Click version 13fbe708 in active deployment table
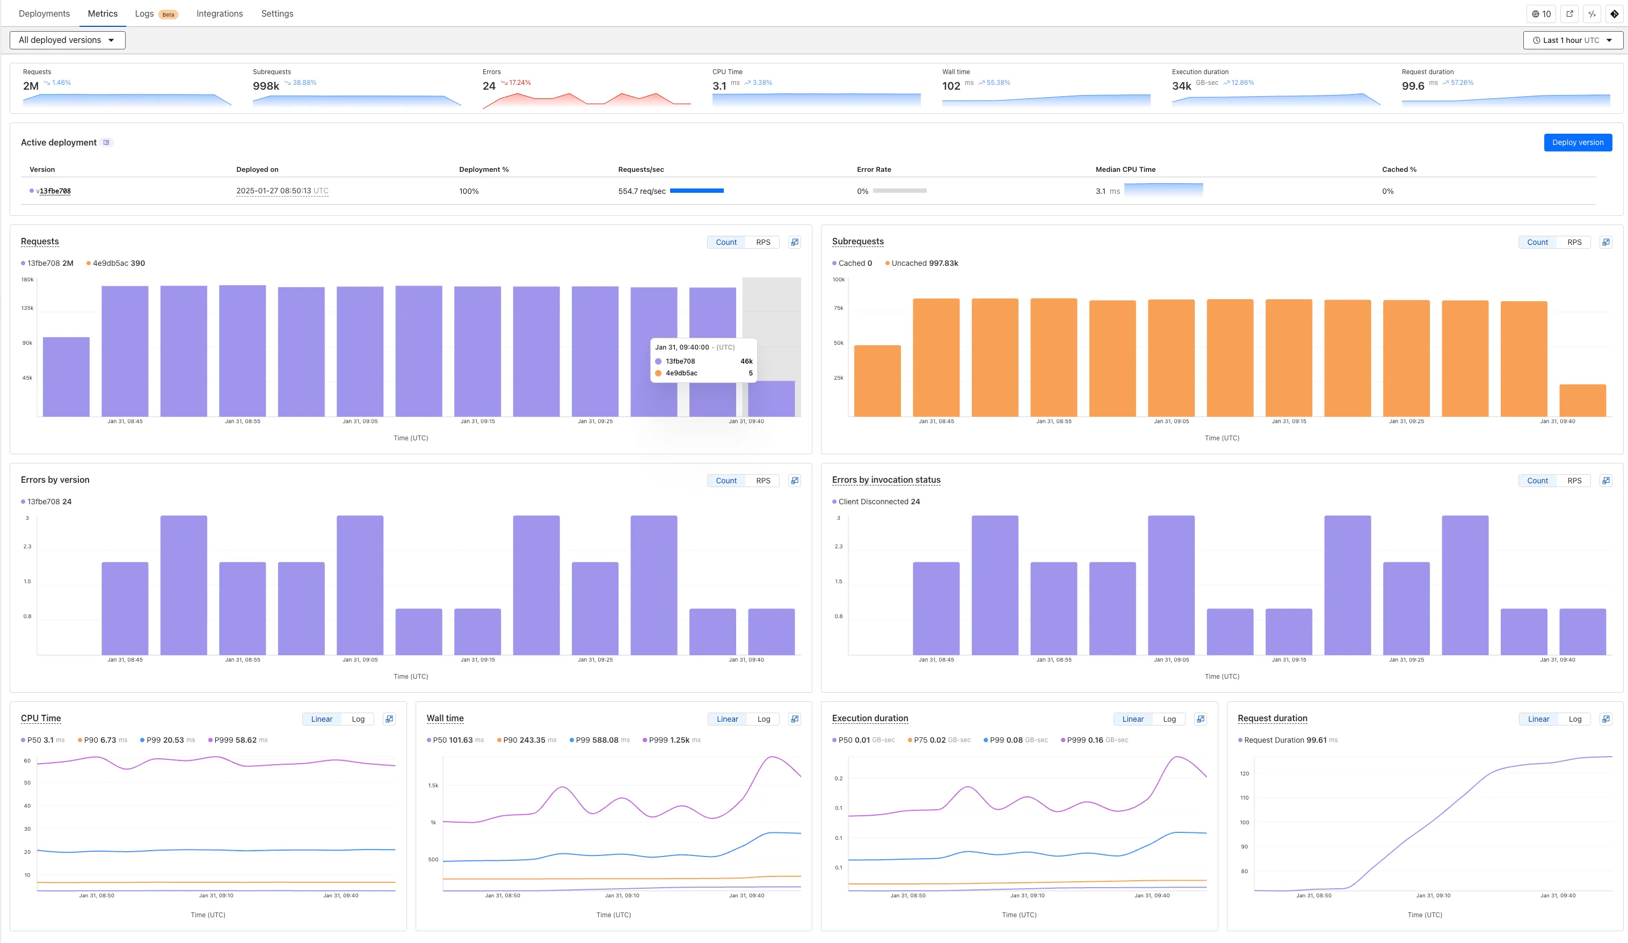 pyautogui.click(x=54, y=191)
